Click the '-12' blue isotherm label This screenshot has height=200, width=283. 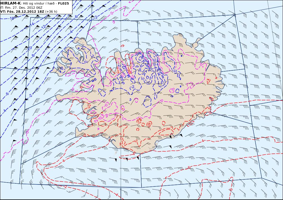pos(43,27)
